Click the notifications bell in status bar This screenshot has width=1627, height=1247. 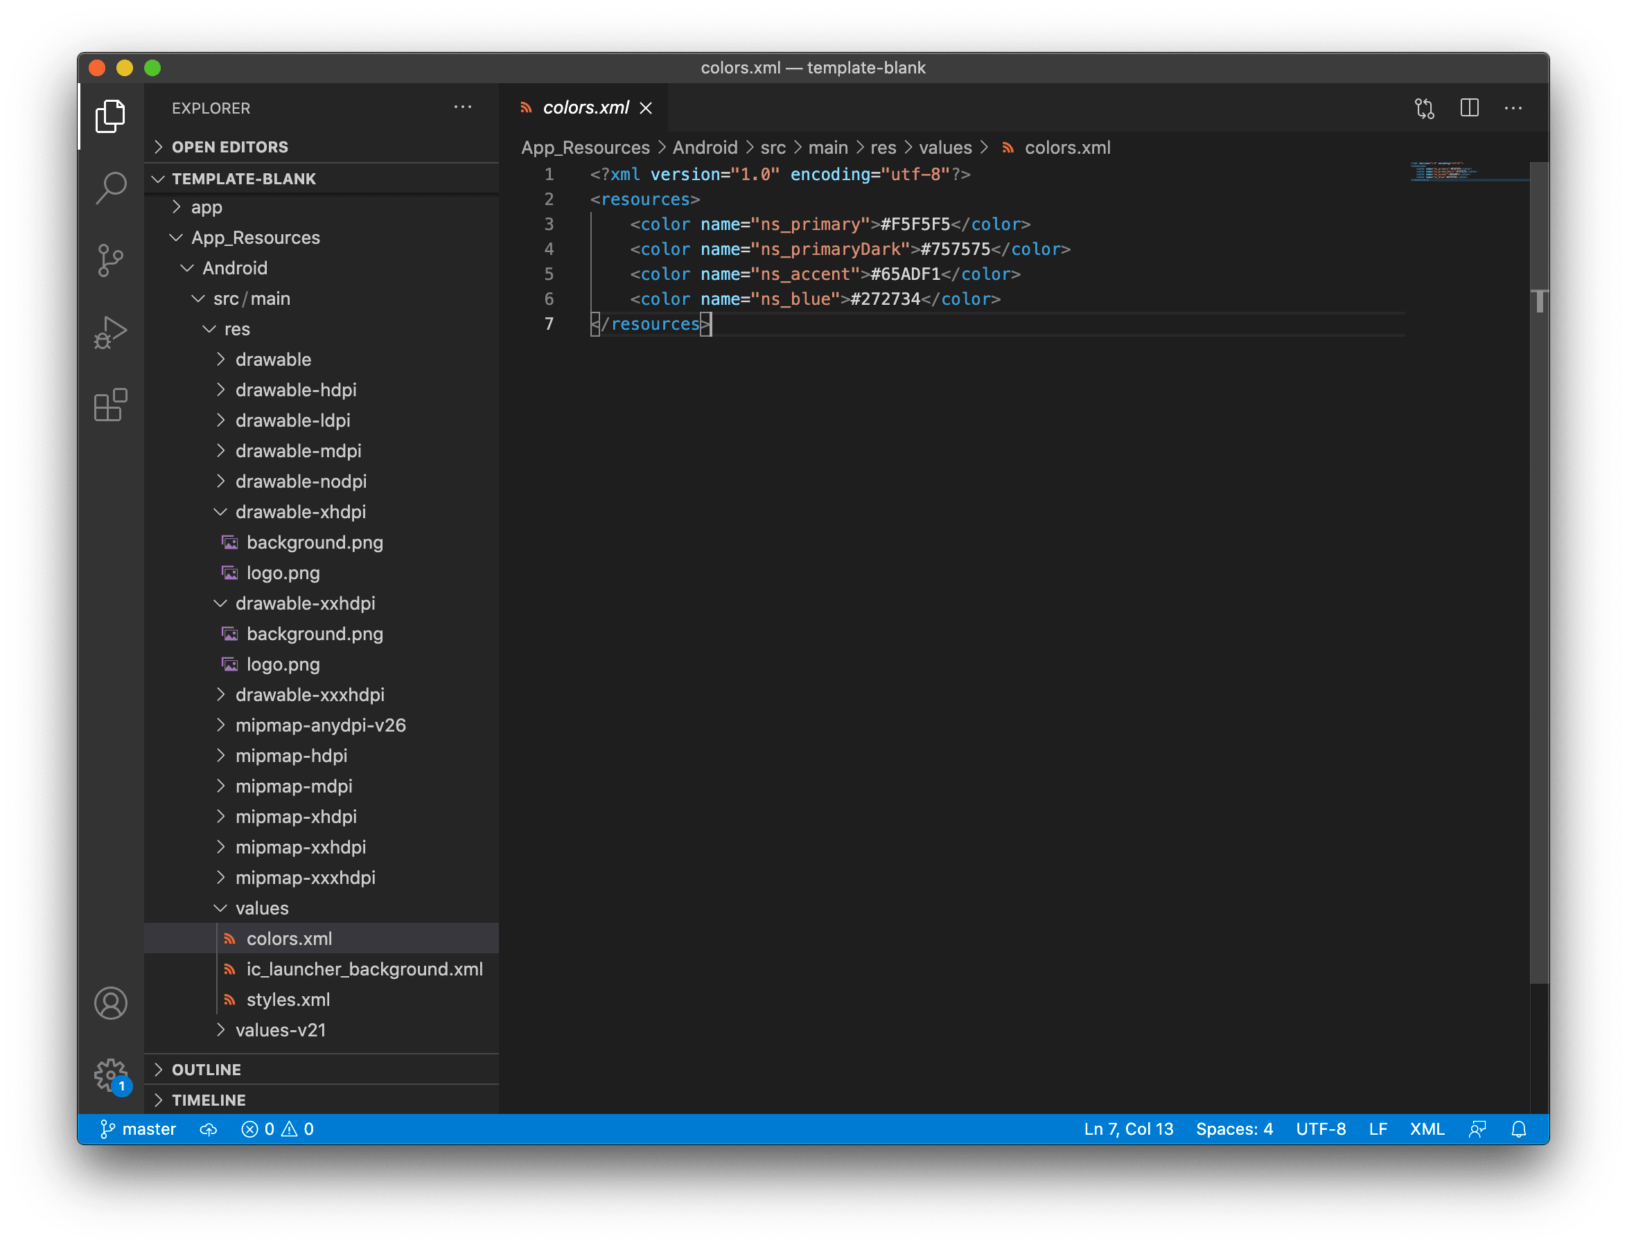1518,1129
